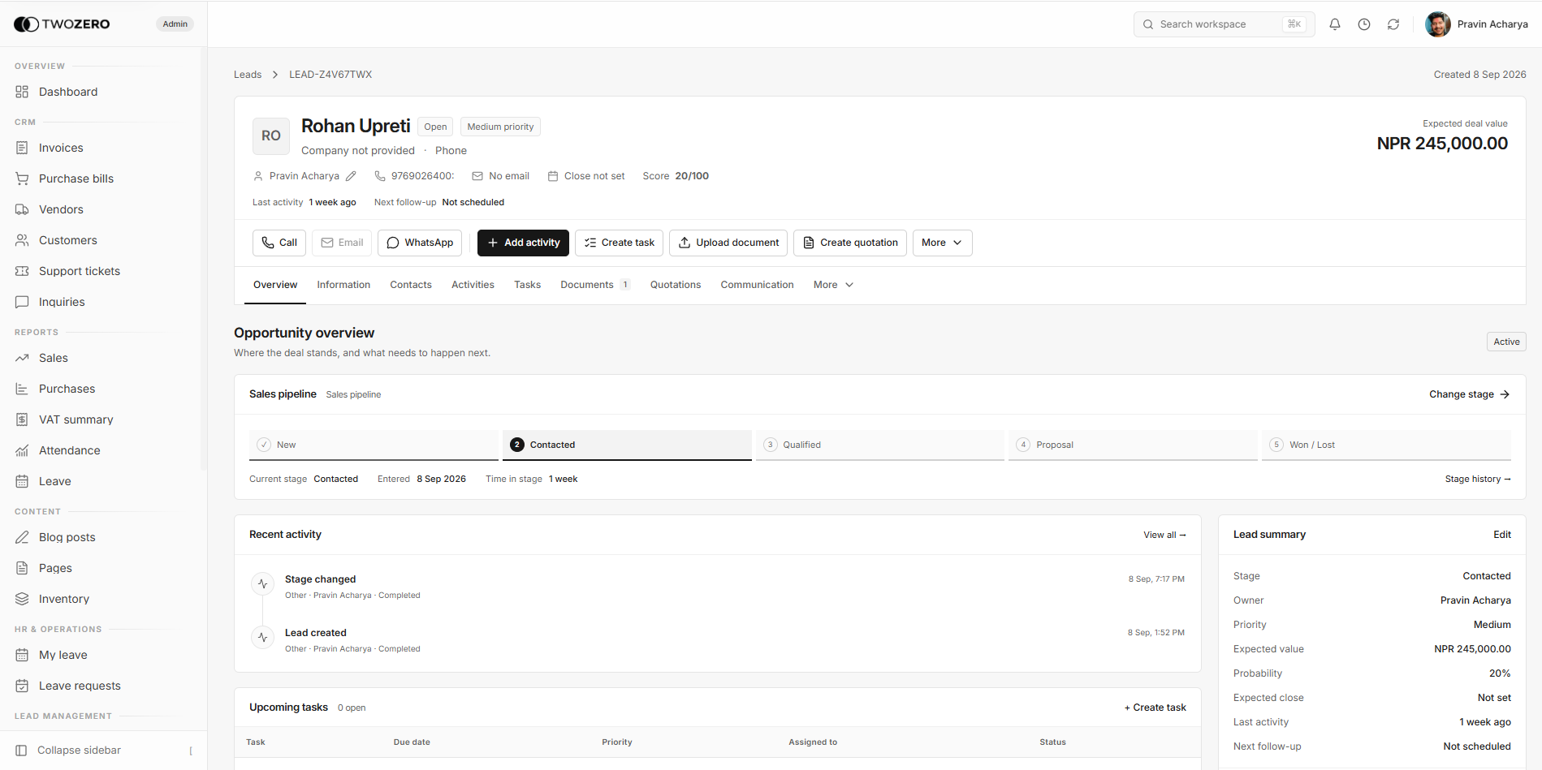
Task: Go to Leads breadcrumb
Action: tap(248, 75)
